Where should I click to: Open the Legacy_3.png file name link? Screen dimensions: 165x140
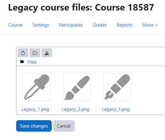tap(116, 109)
